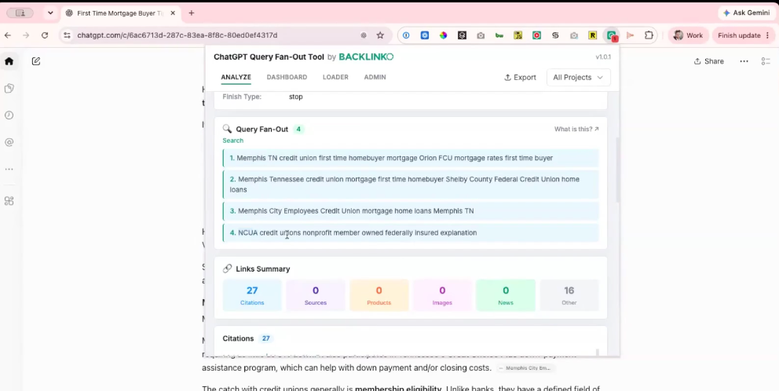779x391 pixels.
Task: Click the colorful wheel extension icon
Action: pyautogui.click(x=443, y=35)
